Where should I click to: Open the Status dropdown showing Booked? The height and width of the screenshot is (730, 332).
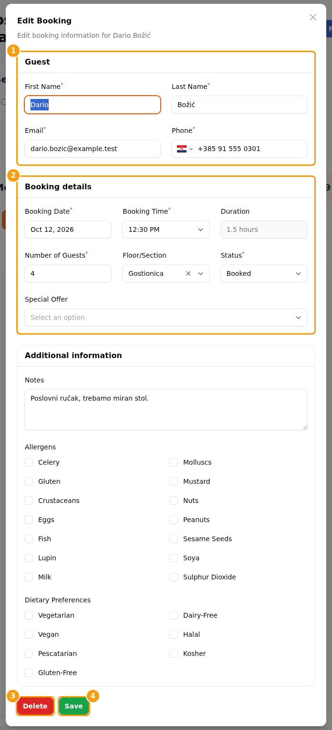pyautogui.click(x=264, y=273)
